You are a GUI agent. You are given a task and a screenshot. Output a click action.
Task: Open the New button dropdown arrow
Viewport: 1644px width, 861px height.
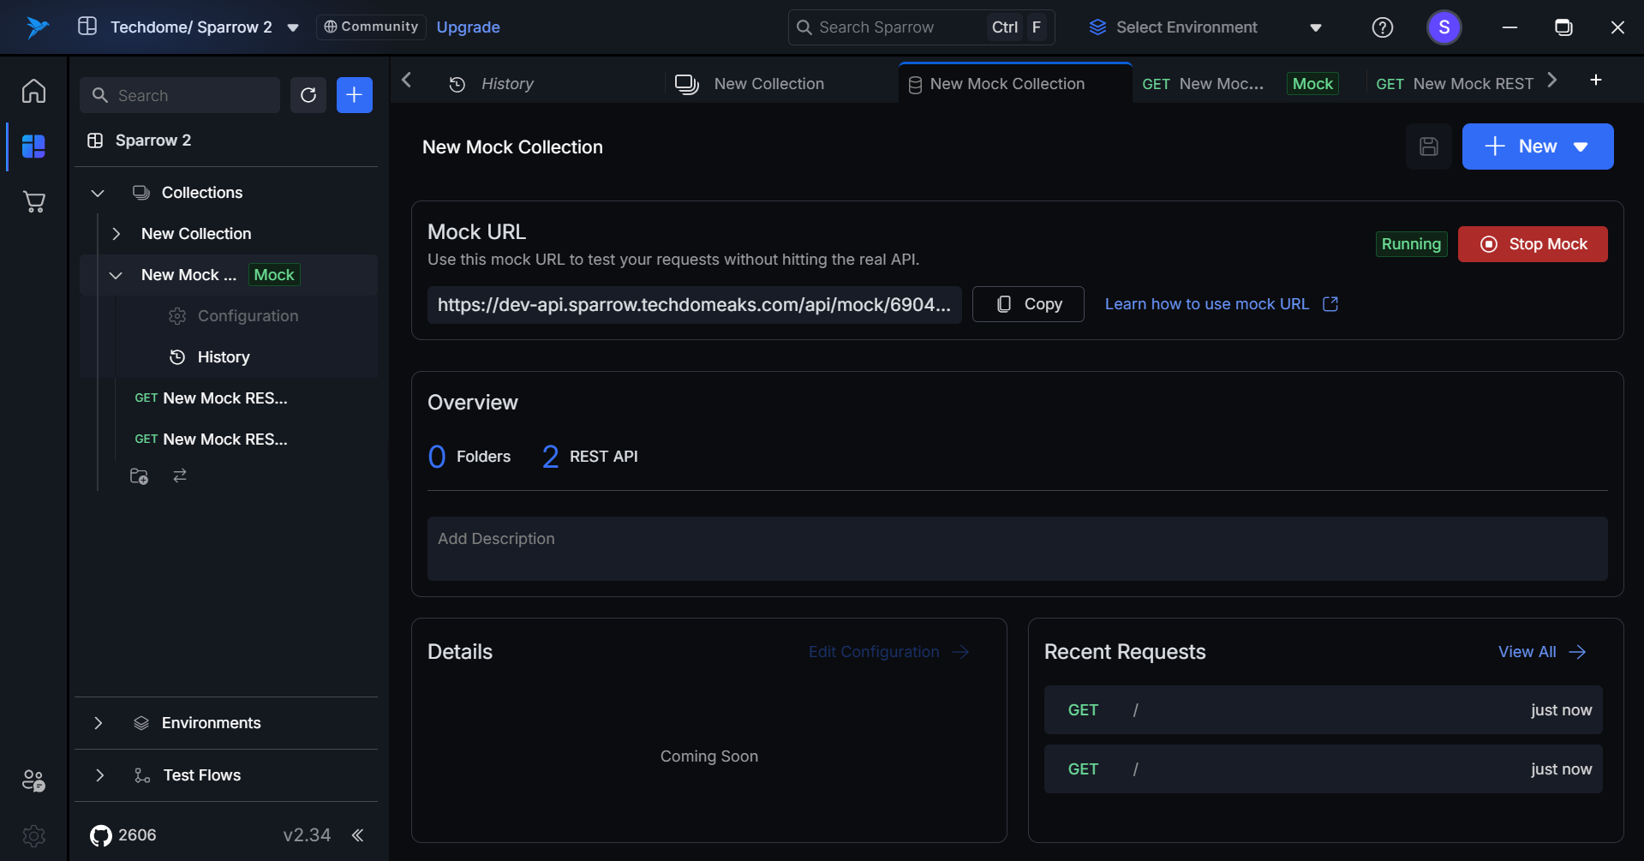click(x=1581, y=146)
